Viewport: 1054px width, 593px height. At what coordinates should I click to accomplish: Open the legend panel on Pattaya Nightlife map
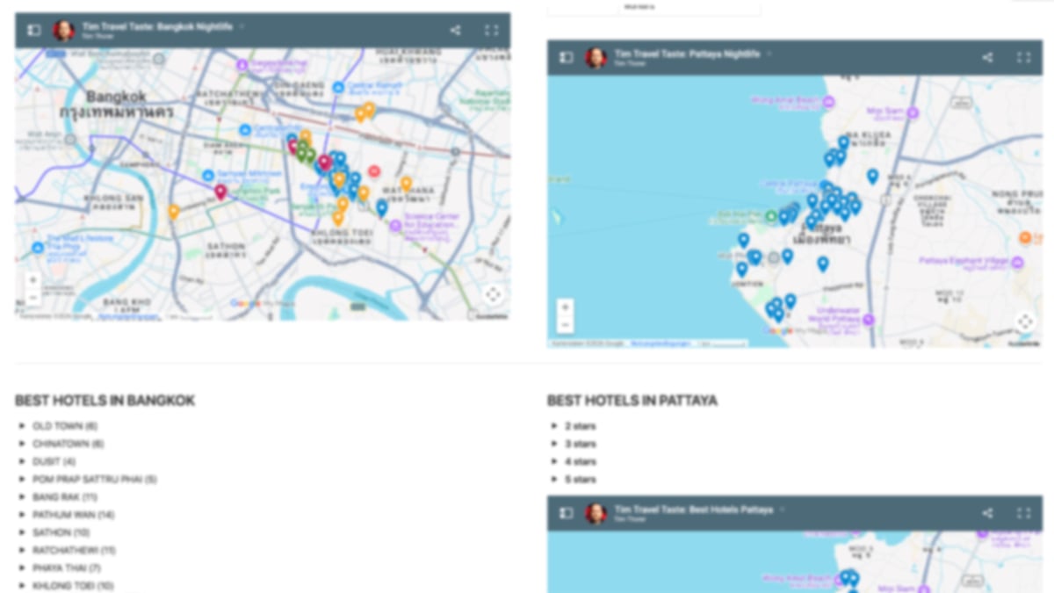(566, 57)
